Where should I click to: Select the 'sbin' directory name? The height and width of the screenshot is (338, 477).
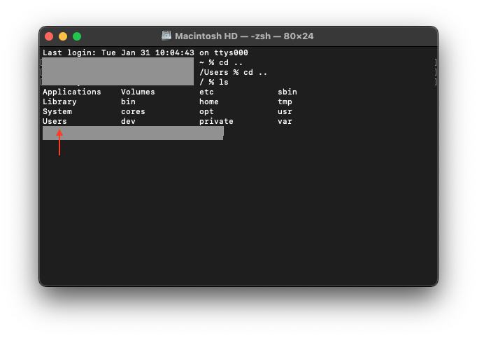tap(287, 92)
